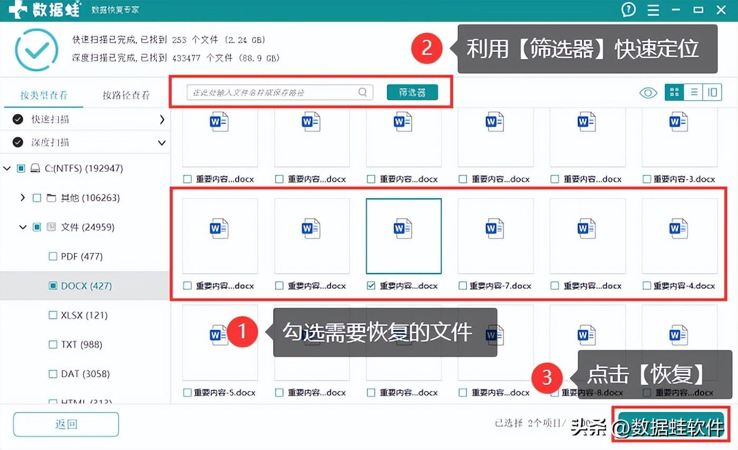Image resolution: width=738 pixels, height=450 pixels.
Task: Tick the checkbox for 重要内容-7.docx
Action: pos(462,286)
